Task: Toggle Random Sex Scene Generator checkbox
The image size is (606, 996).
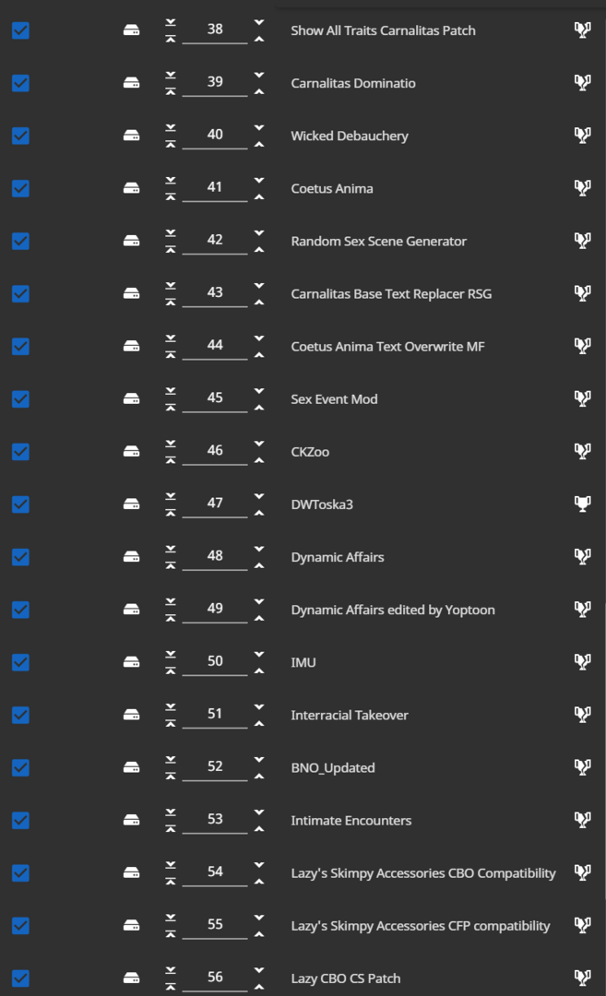Action: point(20,242)
